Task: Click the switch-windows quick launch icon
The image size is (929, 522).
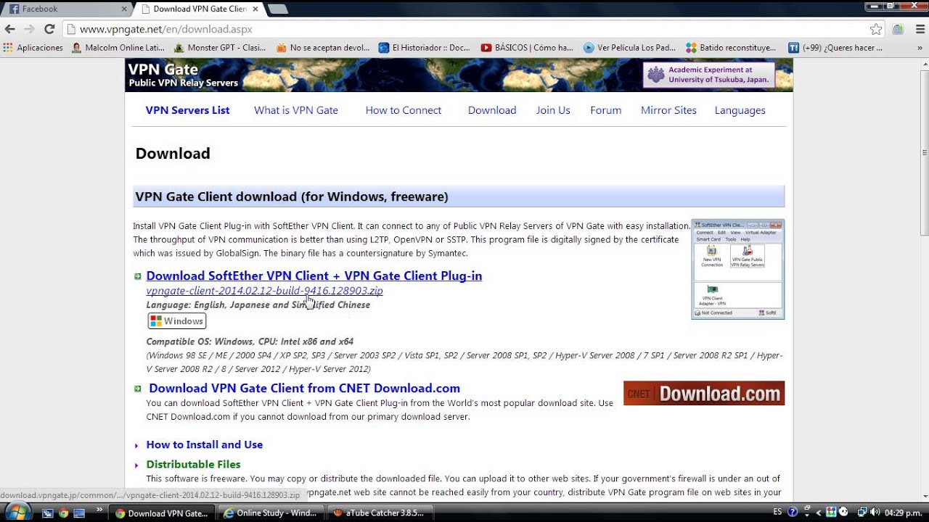Action: [47, 513]
